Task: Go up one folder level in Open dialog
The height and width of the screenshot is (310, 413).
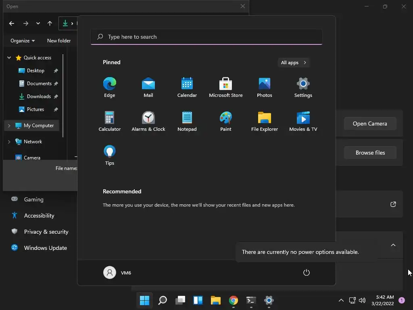Action: click(x=50, y=23)
